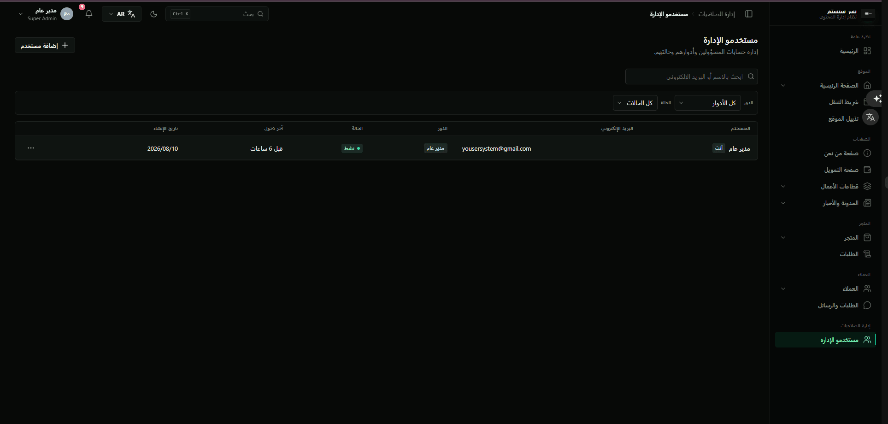Screen dimensions: 888x424
Task: Switch to dark mode moon icon
Action: [x=154, y=14]
